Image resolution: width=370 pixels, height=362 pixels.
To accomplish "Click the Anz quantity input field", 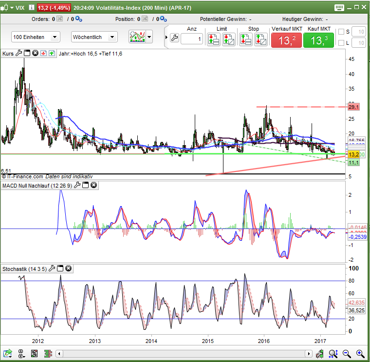I will [x=192, y=39].
